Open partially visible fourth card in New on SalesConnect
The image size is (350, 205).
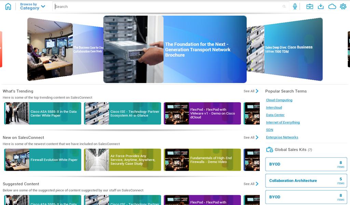coord(252,160)
